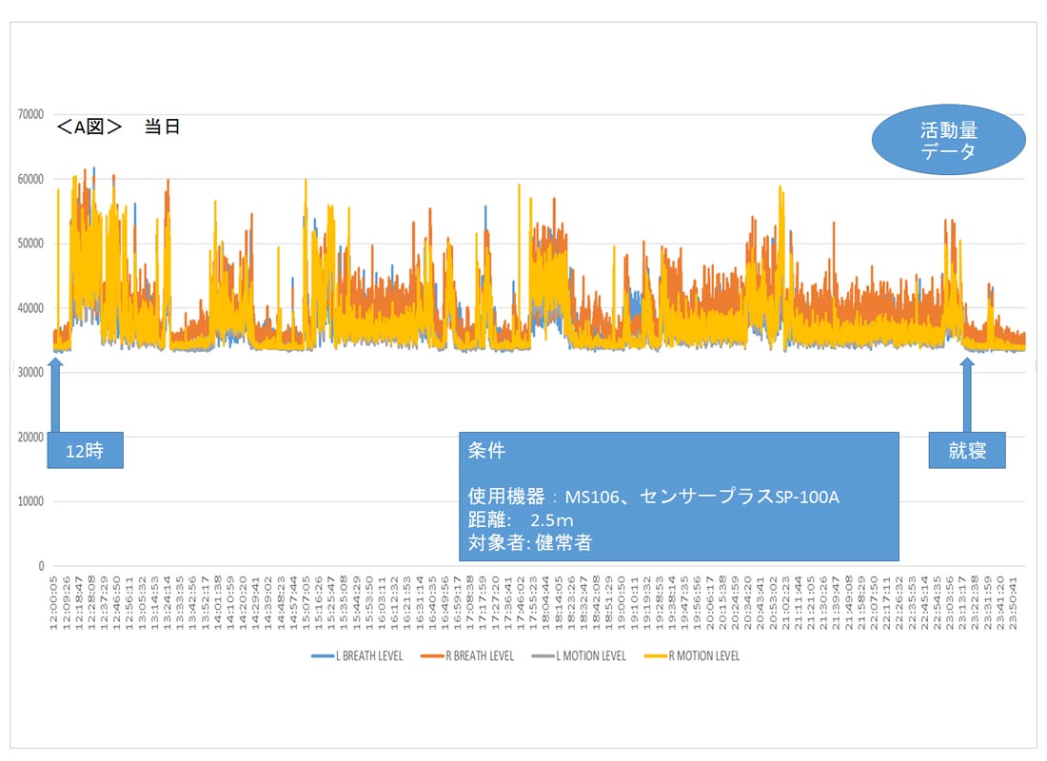The height and width of the screenshot is (761, 1047).
Task: Click the 14:57:44 x-axis time label
Action: pyautogui.click(x=293, y=603)
